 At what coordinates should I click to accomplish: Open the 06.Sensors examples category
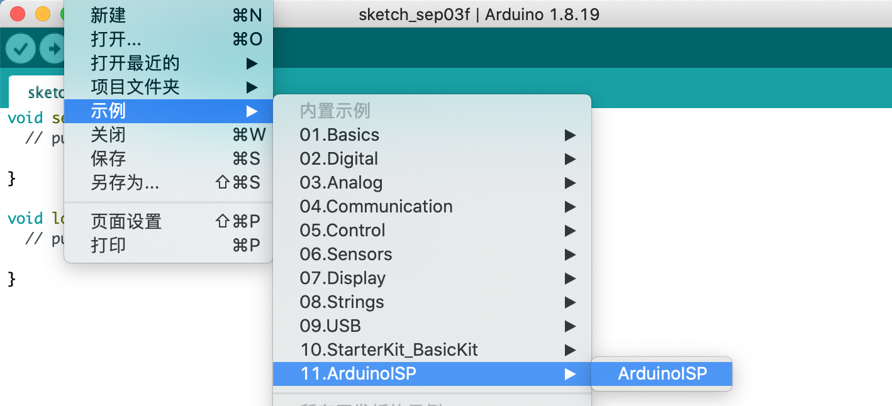346,254
